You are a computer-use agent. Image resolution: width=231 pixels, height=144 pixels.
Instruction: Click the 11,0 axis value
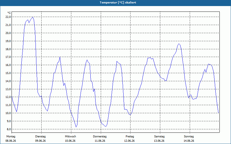click(8, 105)
